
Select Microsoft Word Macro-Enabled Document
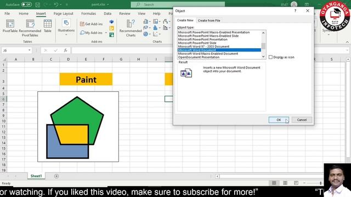coord(219,54)
